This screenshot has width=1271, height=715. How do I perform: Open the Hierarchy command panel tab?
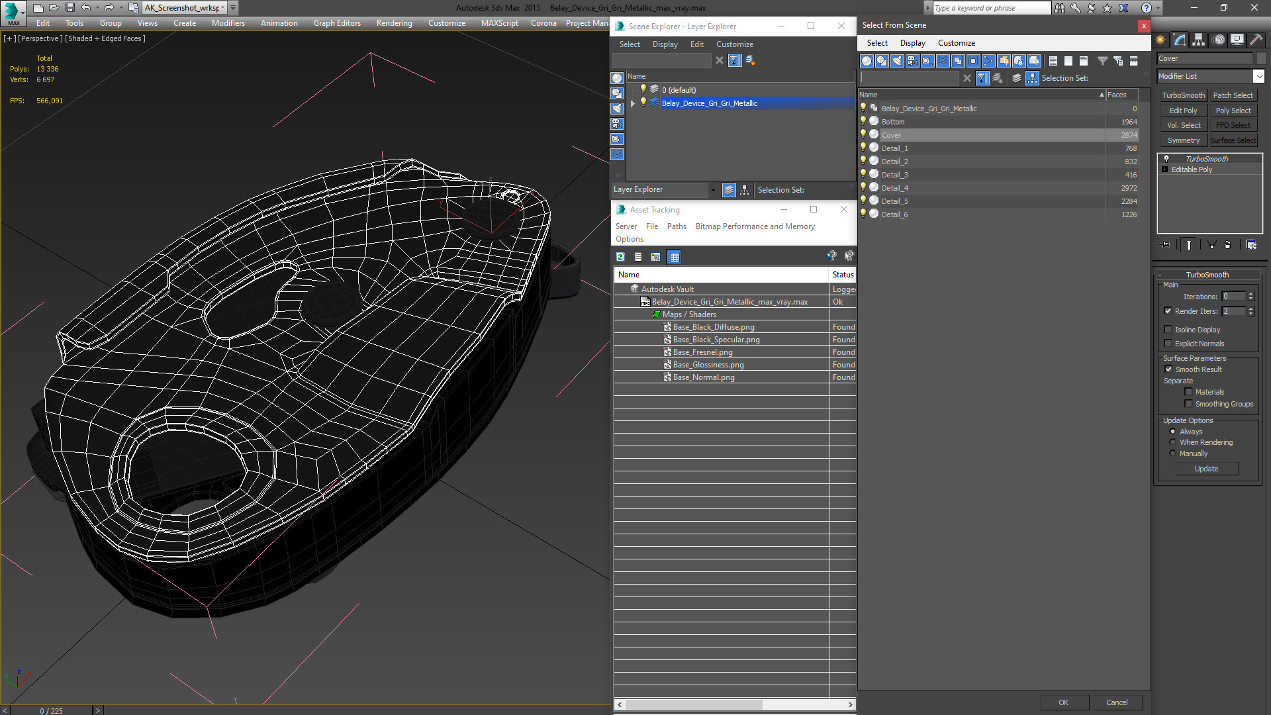(x=1199, y=40)
